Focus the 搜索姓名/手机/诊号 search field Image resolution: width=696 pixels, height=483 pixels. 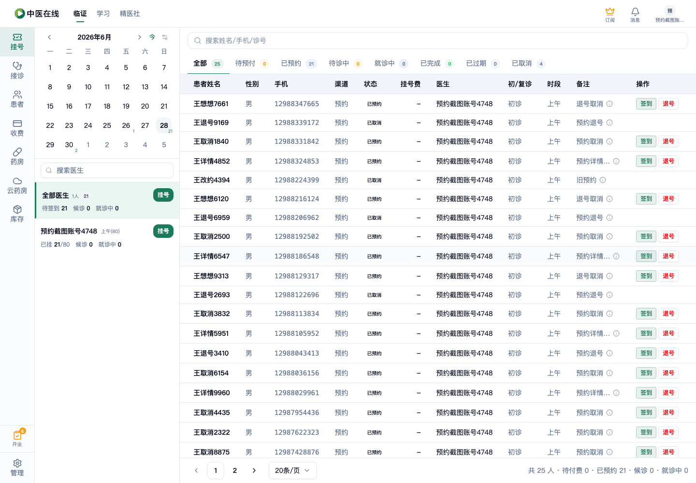438,41
